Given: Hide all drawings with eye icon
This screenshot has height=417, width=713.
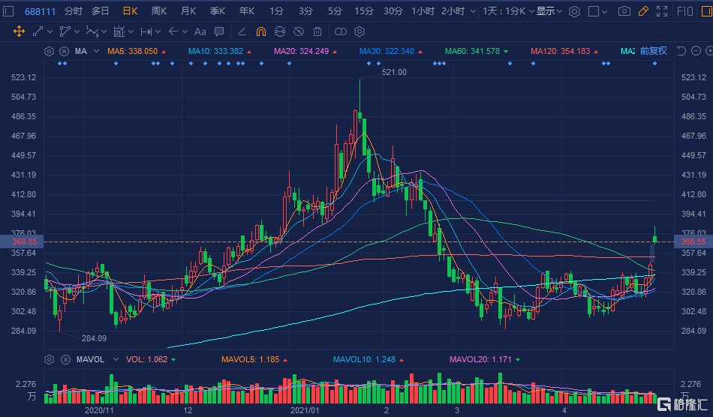Looking at the screenshot, I should pyautogui.click(x=299, y=31).
